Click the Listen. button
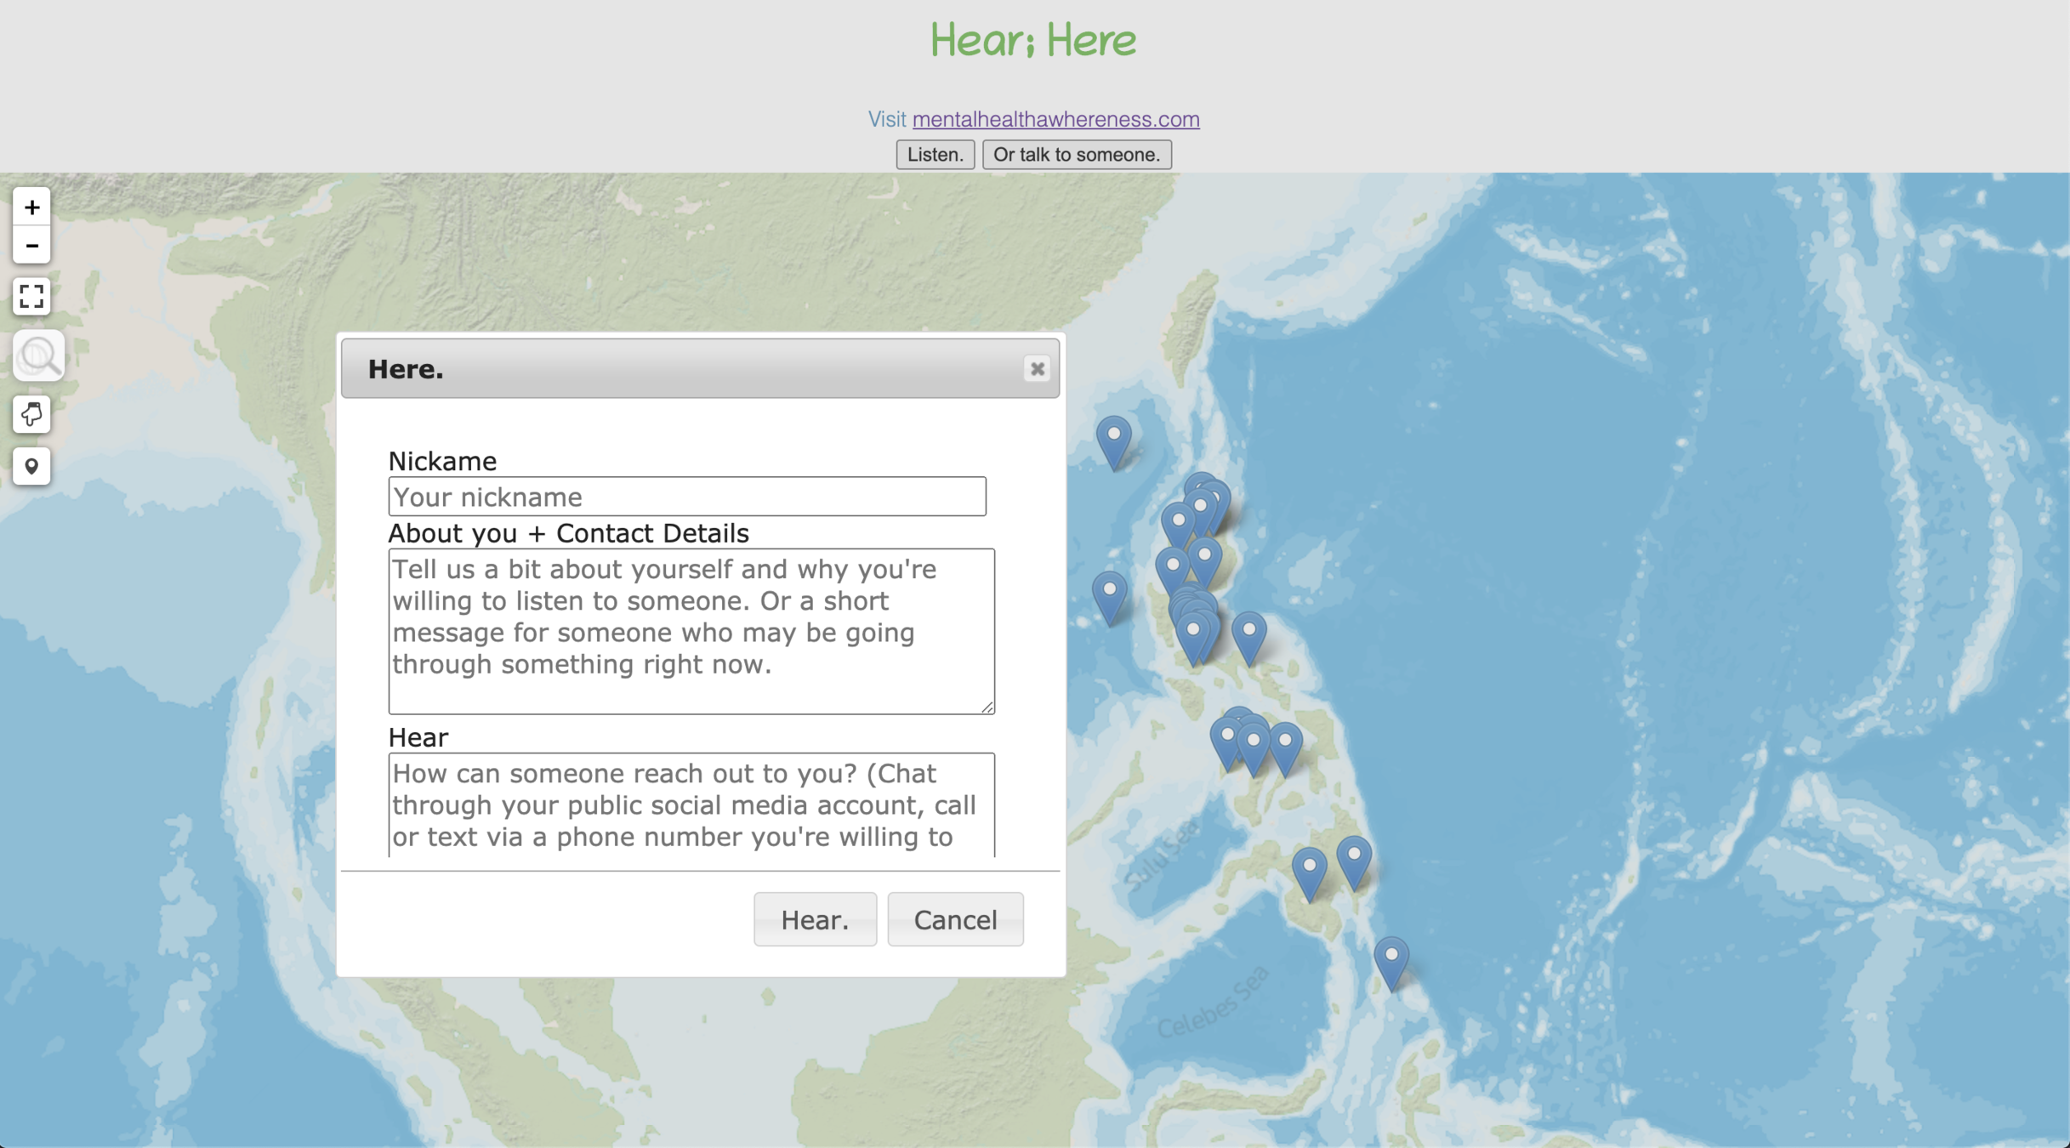 [935, 155]
